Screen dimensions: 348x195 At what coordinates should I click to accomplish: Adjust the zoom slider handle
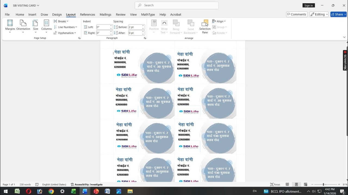tap(323, 184)
